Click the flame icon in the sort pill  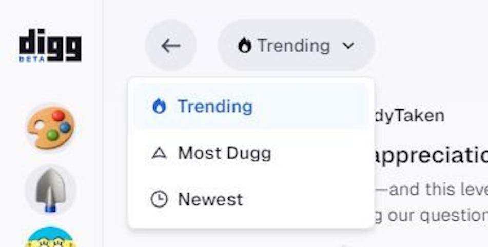click(x=244, y=46)
